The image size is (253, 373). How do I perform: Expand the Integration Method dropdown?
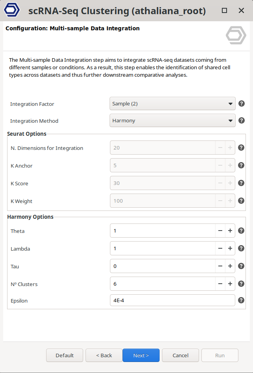coord(172,120)
